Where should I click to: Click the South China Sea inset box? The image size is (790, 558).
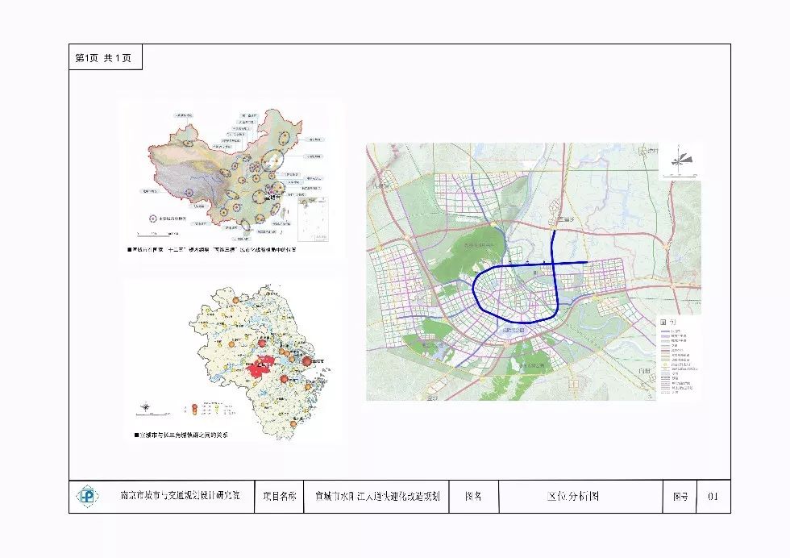point(313,219)
